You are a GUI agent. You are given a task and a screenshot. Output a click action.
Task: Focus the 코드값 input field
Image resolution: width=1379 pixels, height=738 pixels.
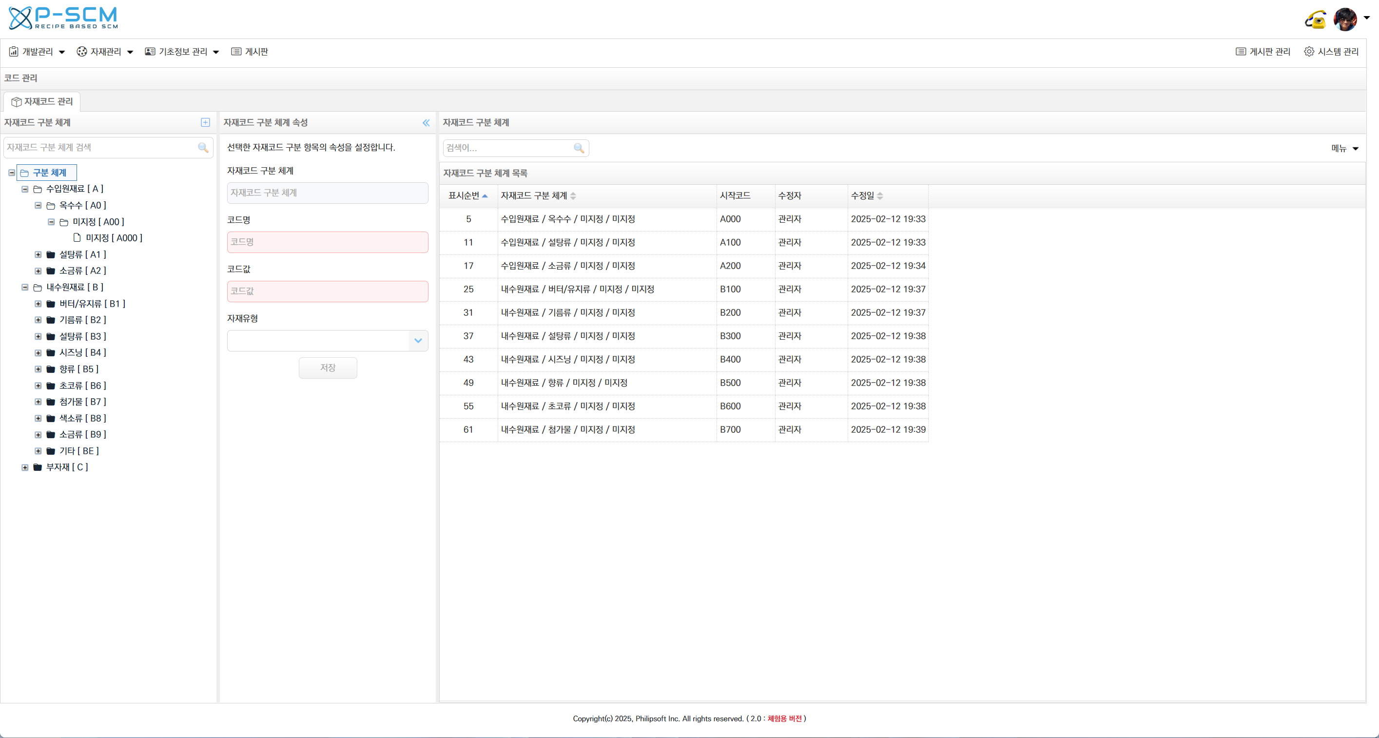[x=328, y=291]
